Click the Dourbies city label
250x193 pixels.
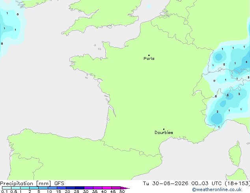pos(164,132)
